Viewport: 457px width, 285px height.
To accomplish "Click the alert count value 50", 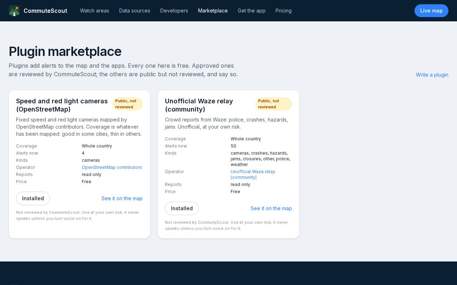I will click(x=233, y=146).
